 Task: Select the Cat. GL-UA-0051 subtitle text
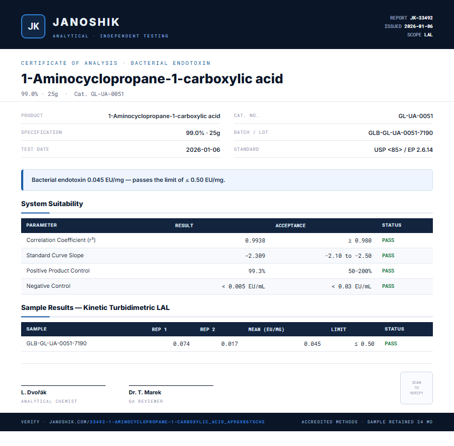[99, 94]
